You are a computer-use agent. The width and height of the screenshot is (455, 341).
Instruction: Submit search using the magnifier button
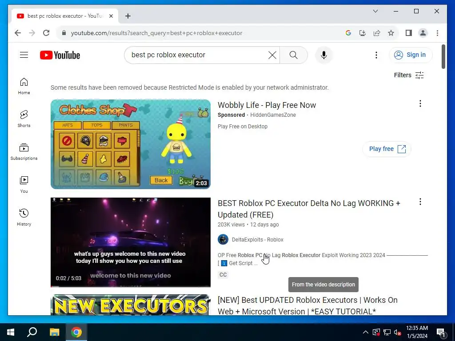coord(293,55)
